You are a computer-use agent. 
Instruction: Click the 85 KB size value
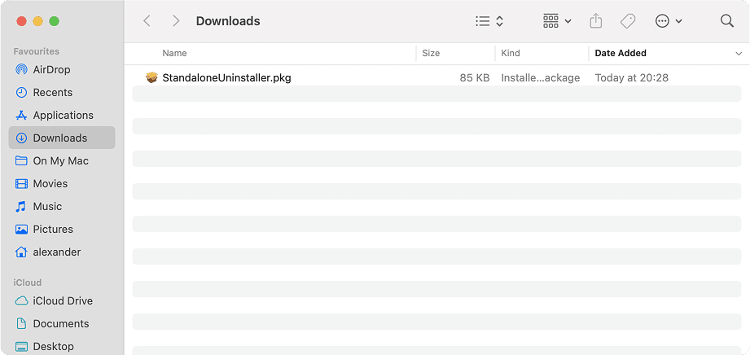475,77
